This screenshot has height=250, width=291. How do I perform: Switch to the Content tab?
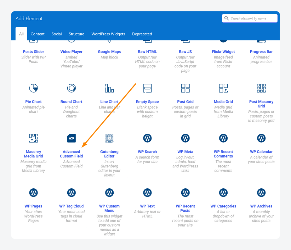(x=38, y=34)
